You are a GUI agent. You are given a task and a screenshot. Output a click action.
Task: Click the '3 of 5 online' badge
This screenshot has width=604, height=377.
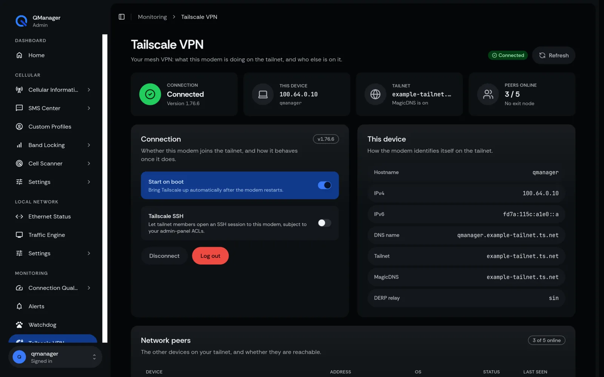click(x=546, y=340)
